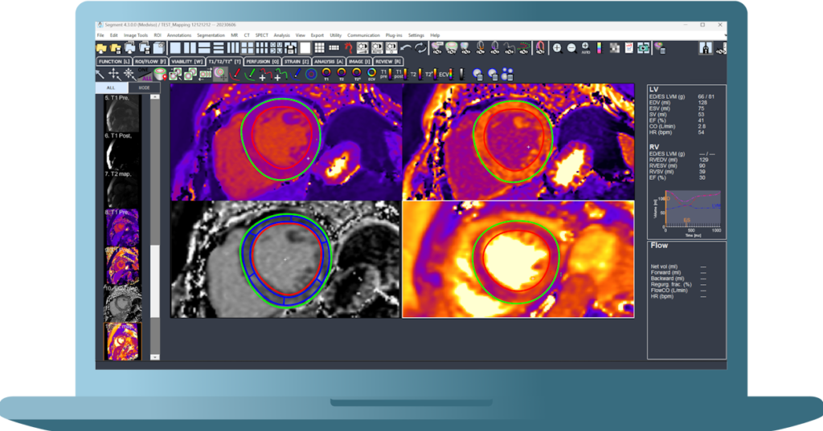Select the 10. ECV map grayscale thumbnail
Image resolution: width=823 pixels, height=431 pixels.
pos(122,303)
